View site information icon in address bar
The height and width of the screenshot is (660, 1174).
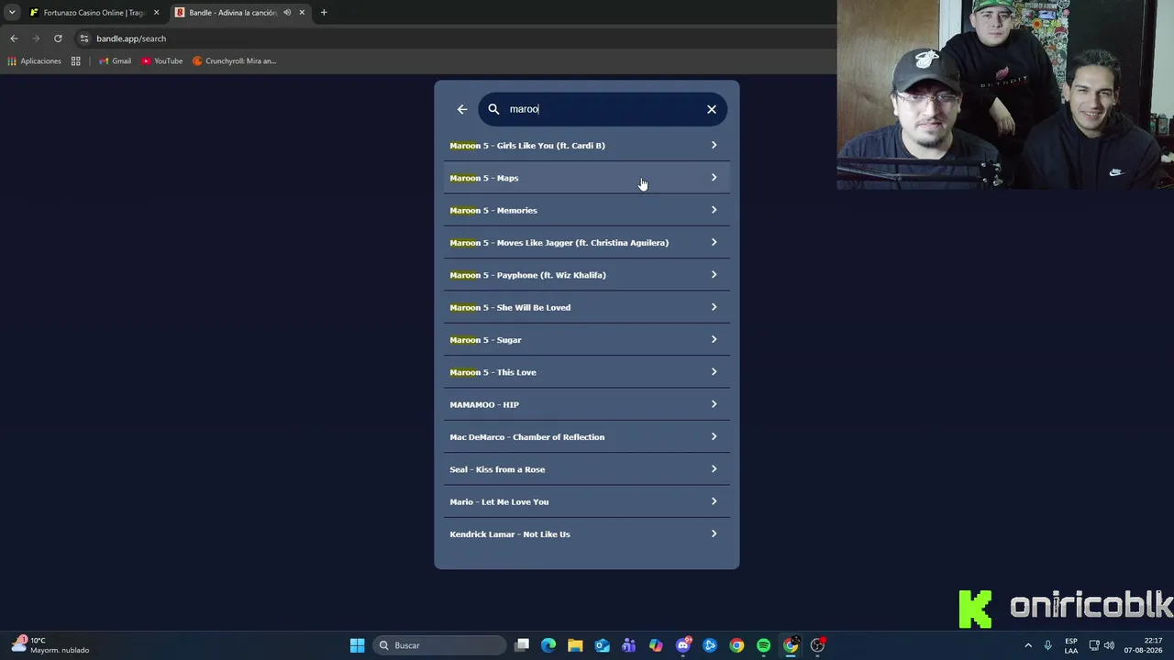click(84, 38)
